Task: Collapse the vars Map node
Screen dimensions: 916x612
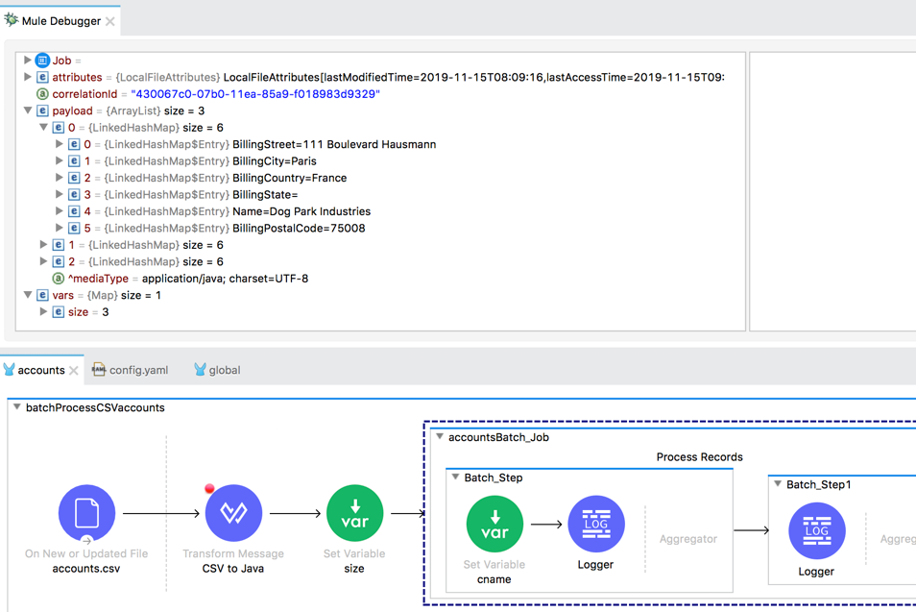Action: point(27,295)
